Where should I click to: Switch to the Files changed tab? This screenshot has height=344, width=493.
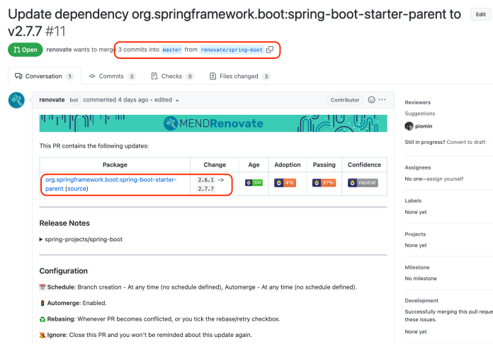(x=240, y=76)
